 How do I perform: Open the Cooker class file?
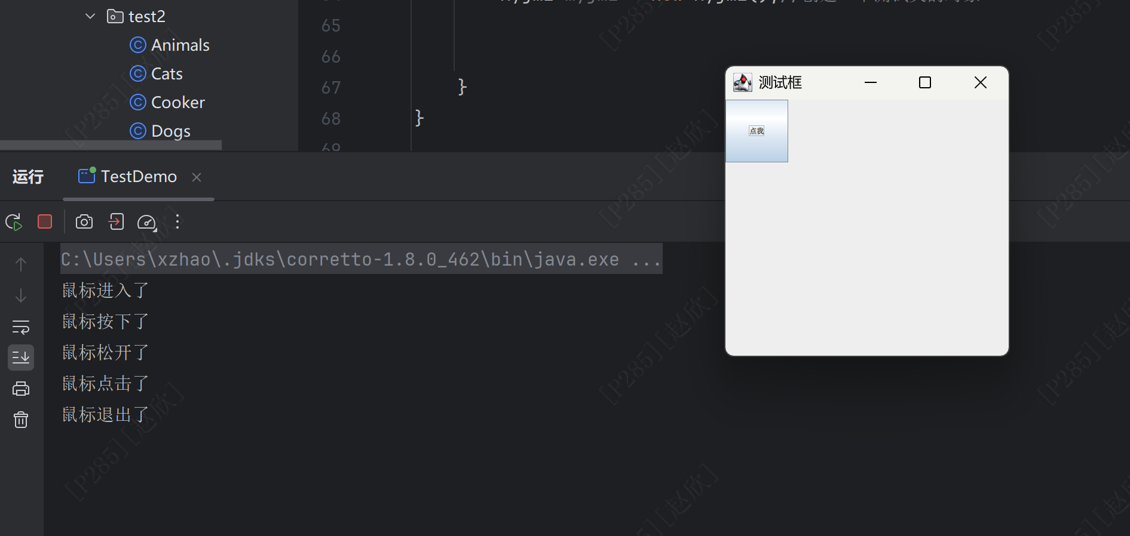177,103
